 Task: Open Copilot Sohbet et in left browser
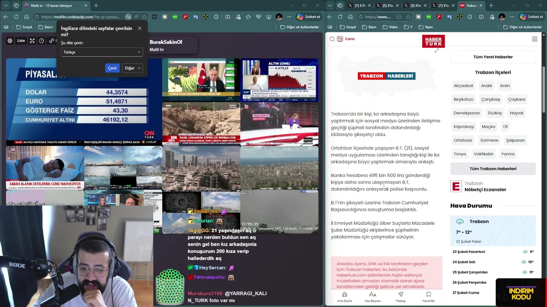coord(309,17)
